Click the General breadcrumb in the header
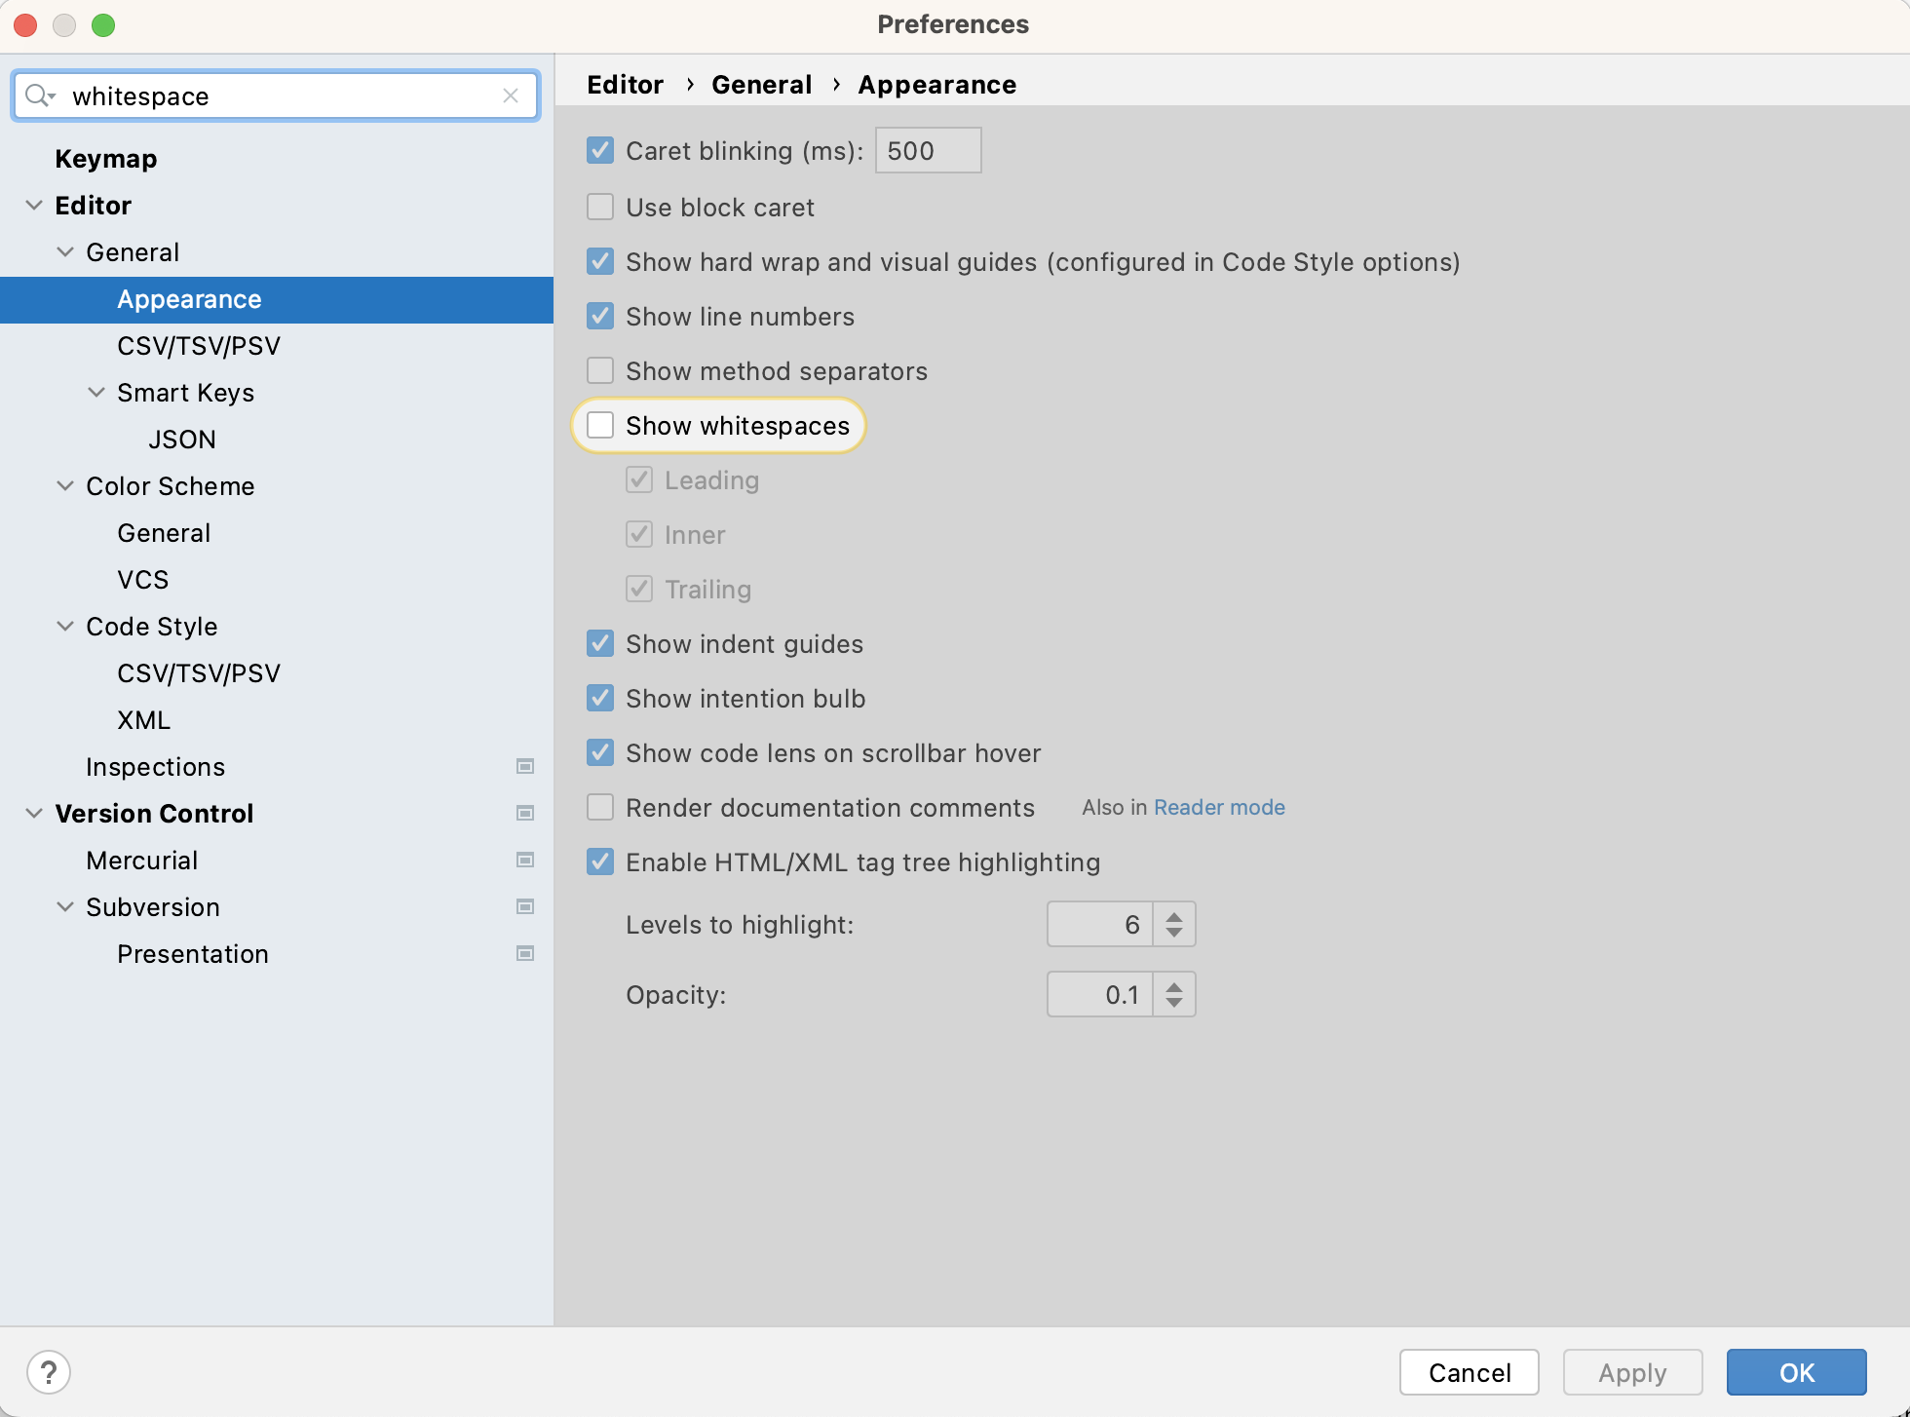This screenshot has height=1417, width=1910. point(761,84)
